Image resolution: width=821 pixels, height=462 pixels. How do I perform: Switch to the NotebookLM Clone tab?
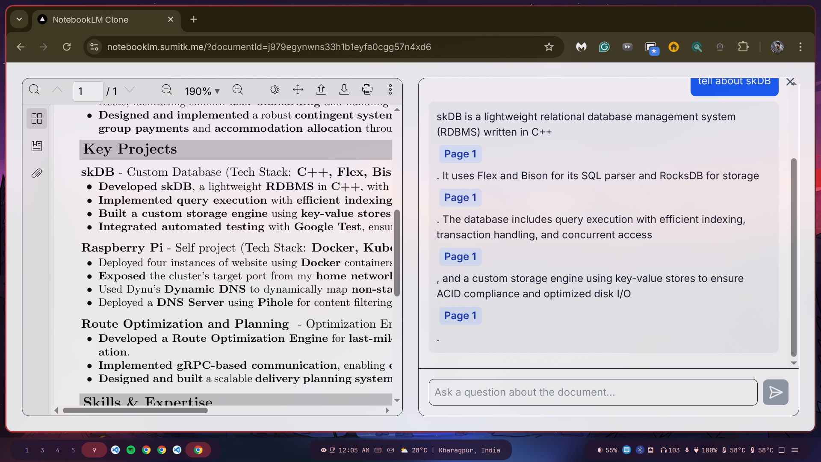pyautogui.click(x=90, y=19)
